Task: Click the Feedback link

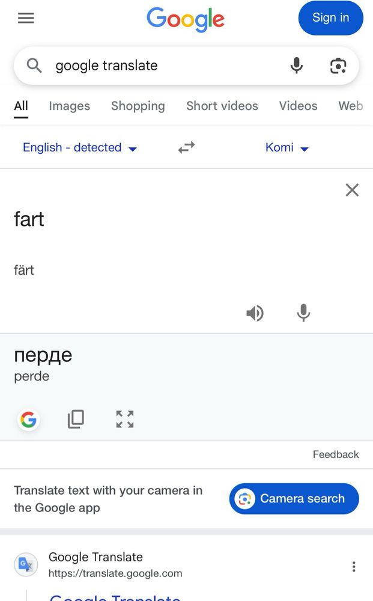Action: (336, 454)
